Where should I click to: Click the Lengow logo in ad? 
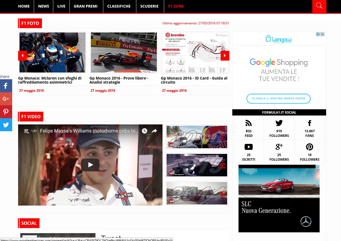(x=279, y=39)
